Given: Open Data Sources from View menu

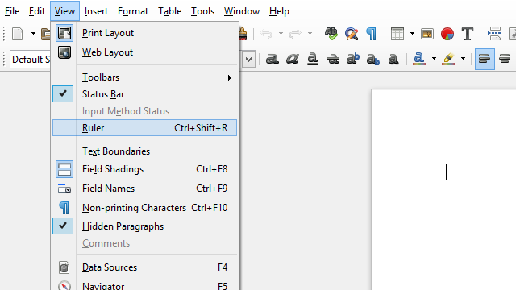Looking at the screenshot, I should [145, 267].
